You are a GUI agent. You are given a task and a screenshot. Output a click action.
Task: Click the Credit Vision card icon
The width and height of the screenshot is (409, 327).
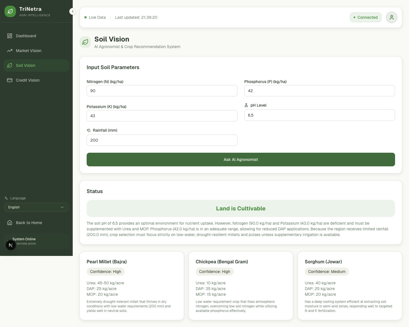10,80
